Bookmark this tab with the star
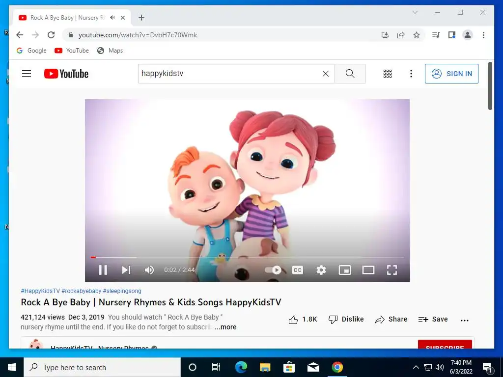Viewport: 503px width, 377px height. 417,35
